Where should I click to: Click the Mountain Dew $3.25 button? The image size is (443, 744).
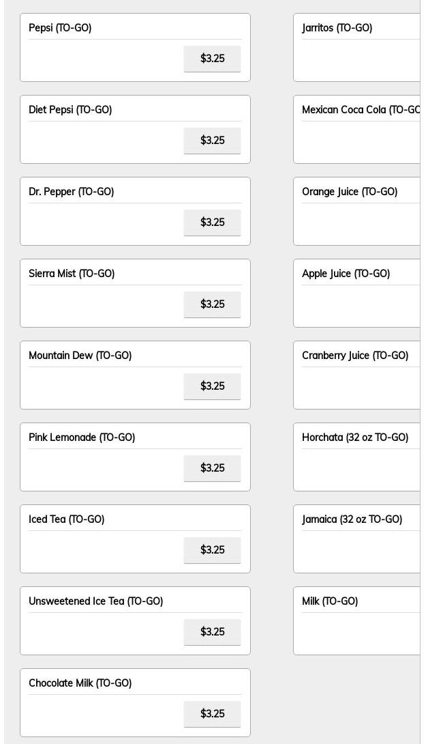[x=212, y=387]
